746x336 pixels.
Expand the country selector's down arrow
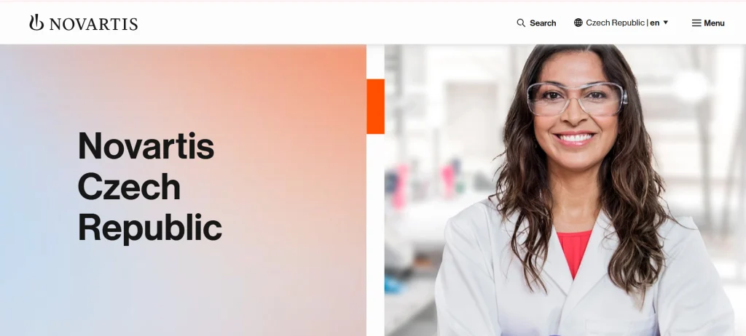pos(666,23)
